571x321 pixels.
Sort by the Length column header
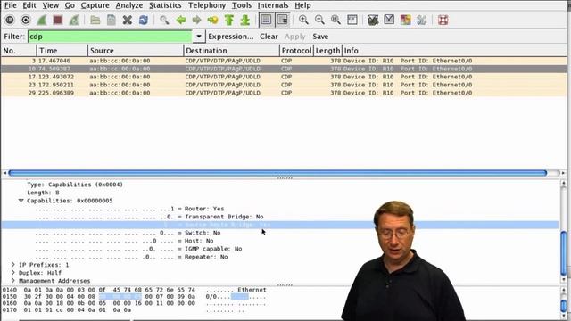click(327, 51)
